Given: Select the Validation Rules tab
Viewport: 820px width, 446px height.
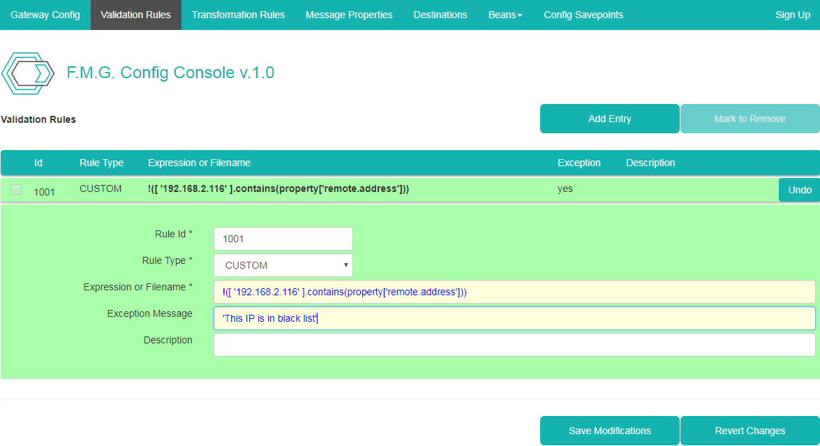Looking at the screenshot, I should tap(135, 15).
